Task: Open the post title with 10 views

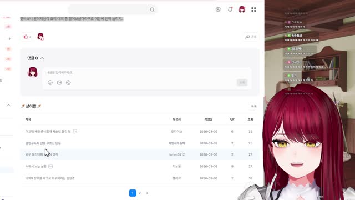Action: point(50,178)
